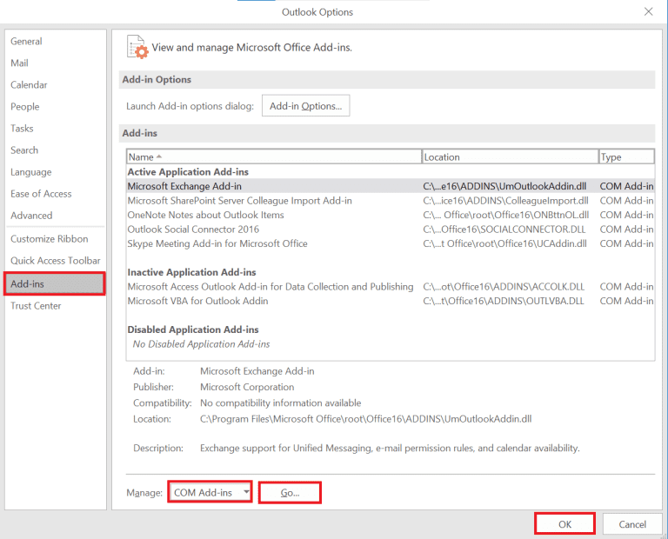Open the Manage COM Add-ins dropdown
Viewport: 668px width, 539px height.
coord(210,493)
